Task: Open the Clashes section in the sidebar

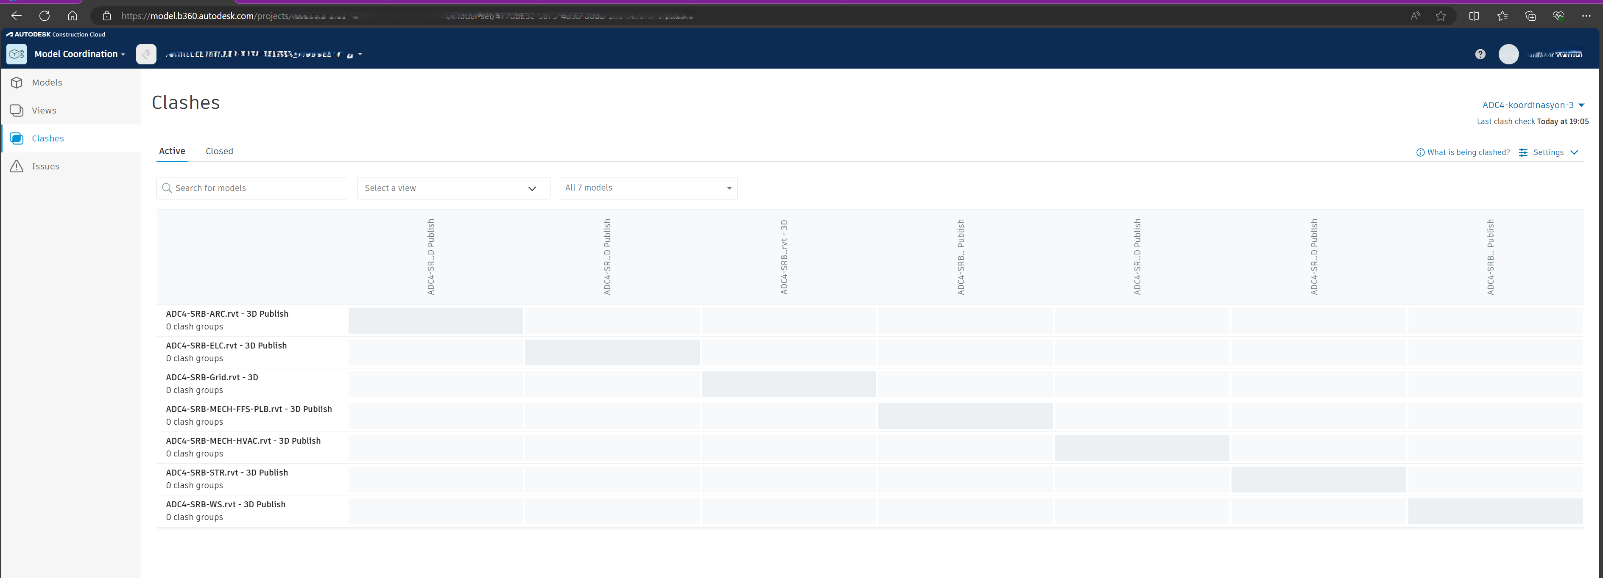Action: (47, 138)
